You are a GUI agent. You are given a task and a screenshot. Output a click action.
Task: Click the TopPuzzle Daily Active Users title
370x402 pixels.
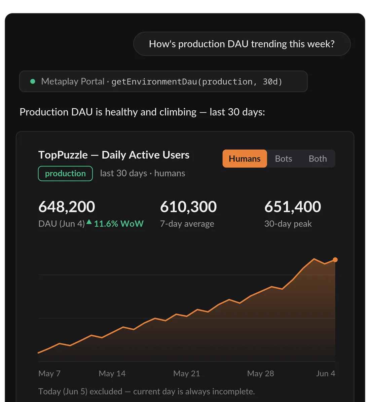click(114, 155)
